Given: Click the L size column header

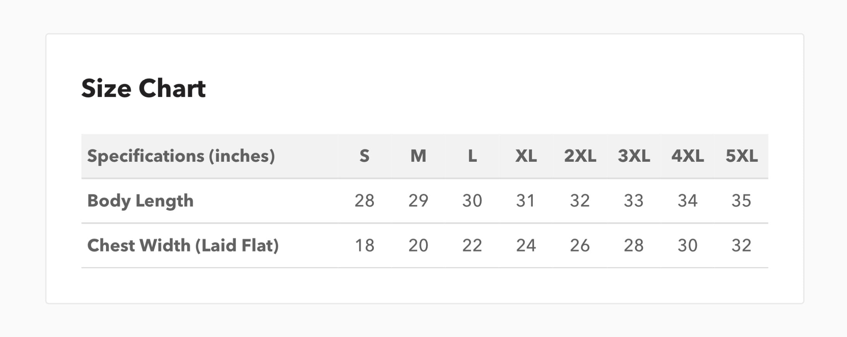Looking at the screenshot, I should pyautogui.click(x=472, y=156).
